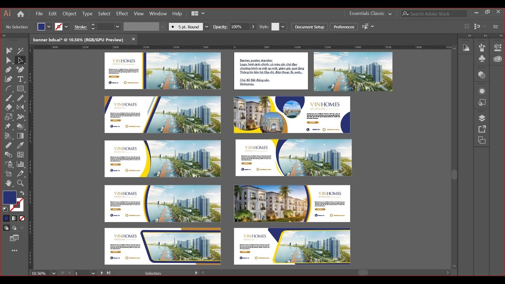
Task: Open the File menu
Action: (x=39, y=13)
